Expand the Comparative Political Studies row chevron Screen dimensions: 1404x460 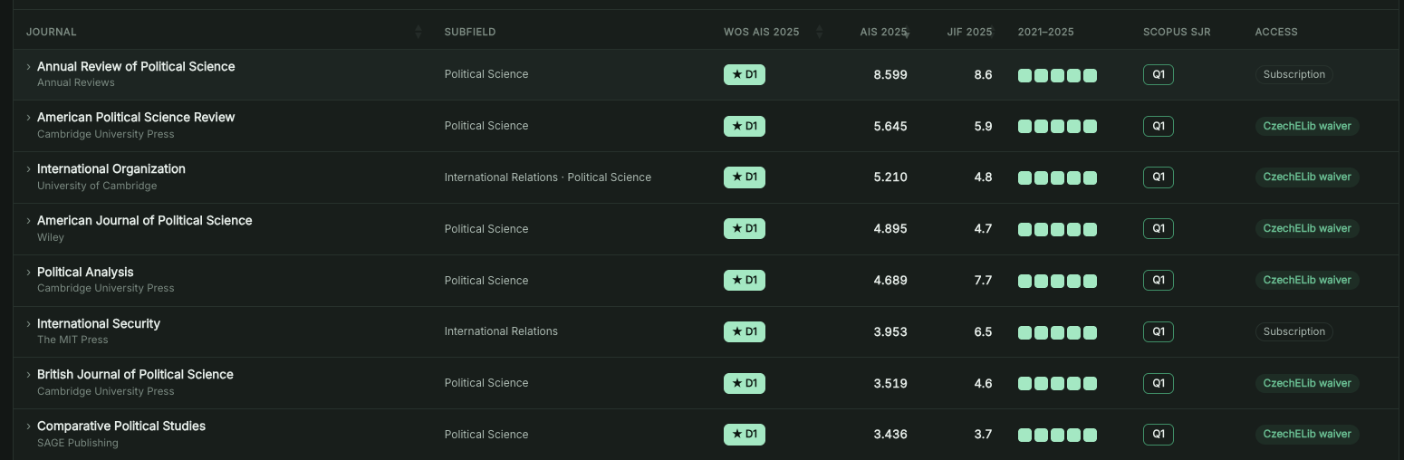point(28,426)
